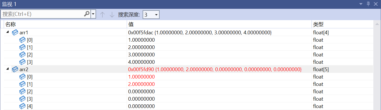381x110 pixels.
Task: Open the watch window options dropdown arrow
Action: tap(361, 4)
